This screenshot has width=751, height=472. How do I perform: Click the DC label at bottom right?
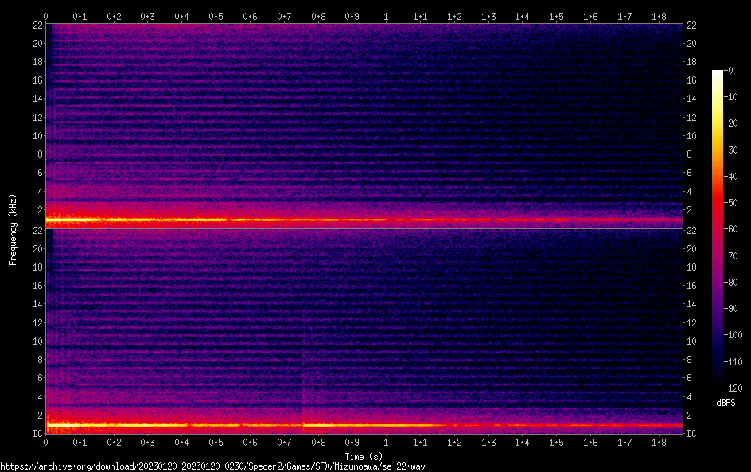[x=691, y=434]
